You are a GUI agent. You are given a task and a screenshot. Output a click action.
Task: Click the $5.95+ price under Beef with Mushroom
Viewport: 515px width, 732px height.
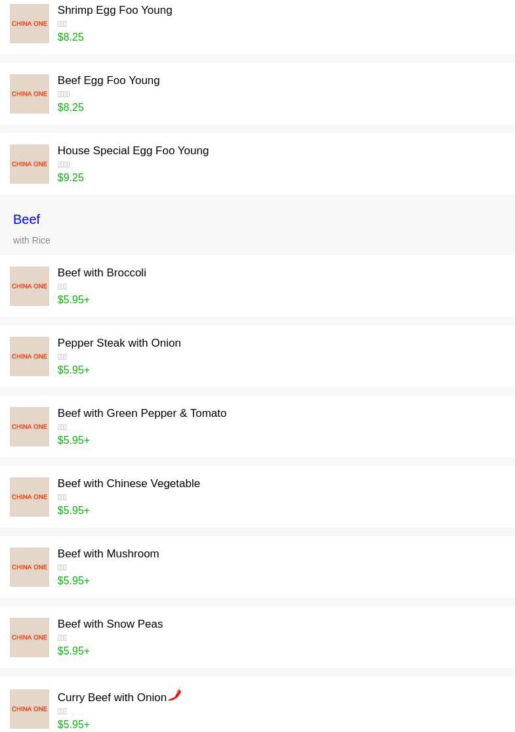coord(73,581)
